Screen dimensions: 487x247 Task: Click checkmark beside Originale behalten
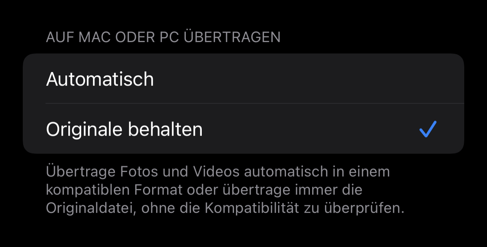(428, 129)
